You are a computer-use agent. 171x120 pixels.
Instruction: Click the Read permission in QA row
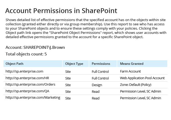pos(96,92)
